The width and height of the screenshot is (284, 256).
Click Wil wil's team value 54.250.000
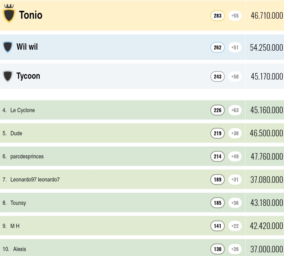[266, 48]
